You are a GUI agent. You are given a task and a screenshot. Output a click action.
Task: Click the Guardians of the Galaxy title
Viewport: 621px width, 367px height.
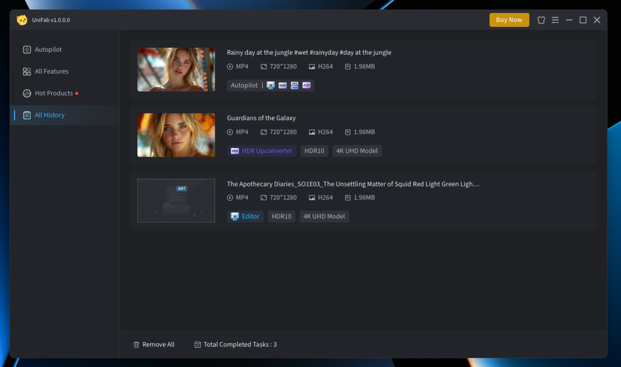pyautogui.click(x=261, y=118)
